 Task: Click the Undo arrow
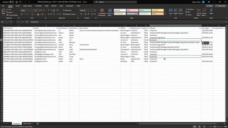20,2
